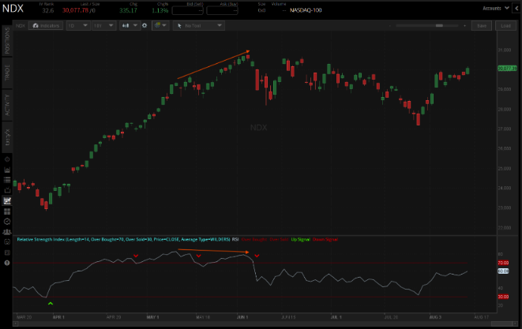Open the list view icon in sidebar
Screen dimensions: 522x329
pos(7,180)
